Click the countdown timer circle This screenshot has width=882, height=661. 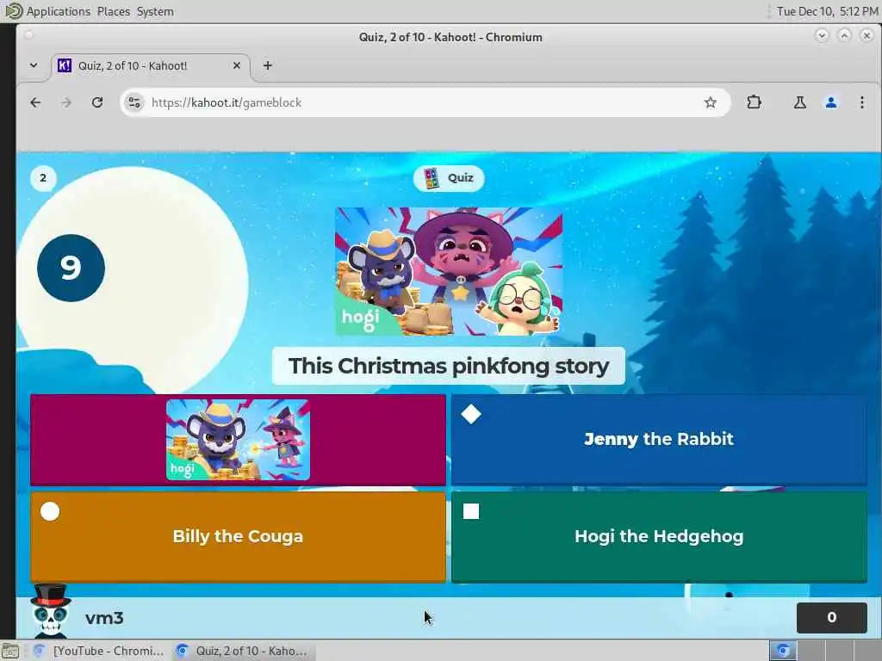click(x=71, y=268)
